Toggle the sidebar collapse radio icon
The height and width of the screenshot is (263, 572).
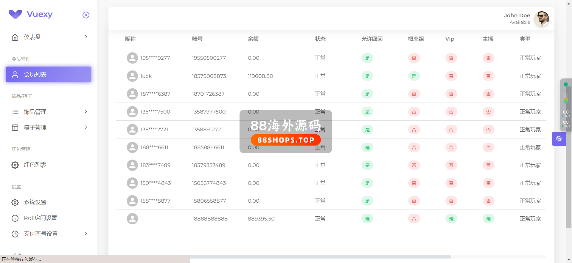tap(86, 15)
